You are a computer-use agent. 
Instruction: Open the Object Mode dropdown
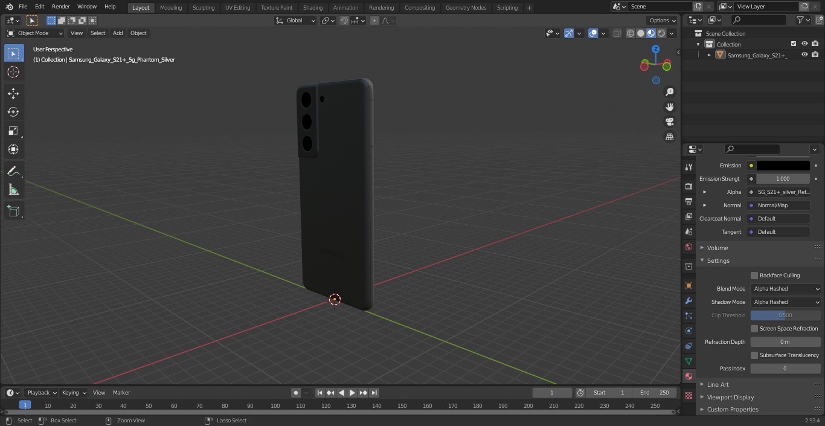[x=35, y=33]
